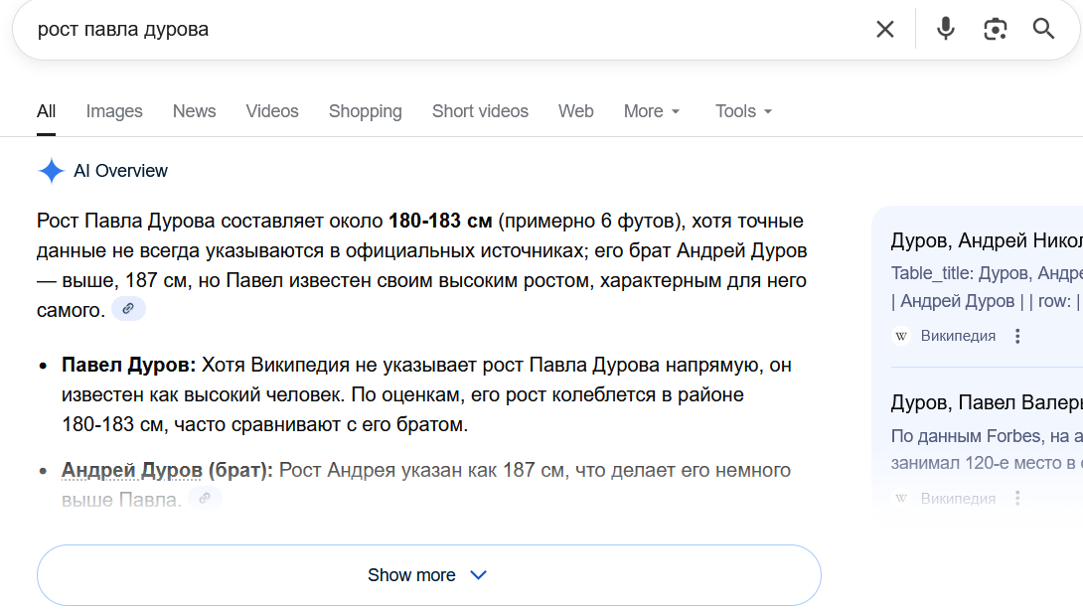Open the Videos tab
The image size is (1083, 612).
click(x=272, y=111)
